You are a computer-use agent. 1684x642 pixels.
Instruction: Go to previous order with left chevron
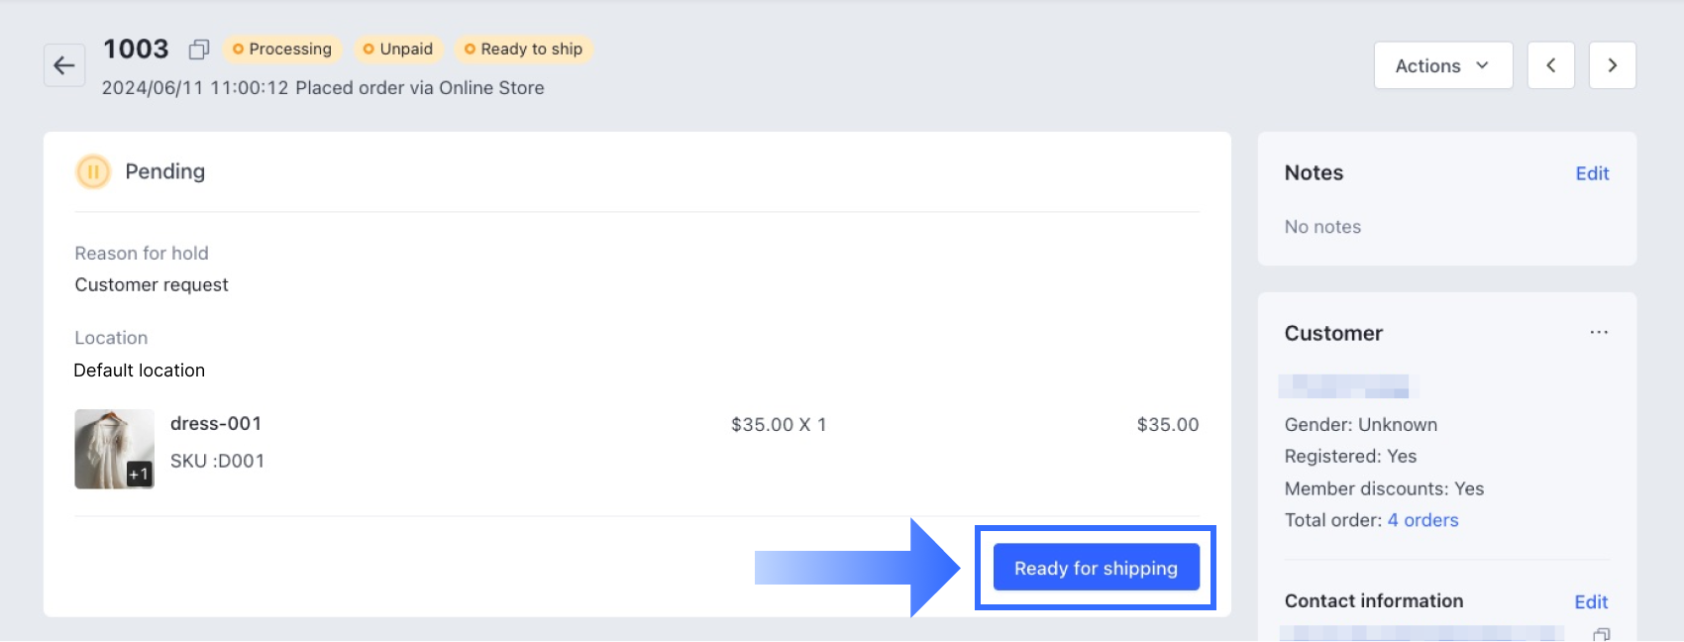pos(1550,65)
